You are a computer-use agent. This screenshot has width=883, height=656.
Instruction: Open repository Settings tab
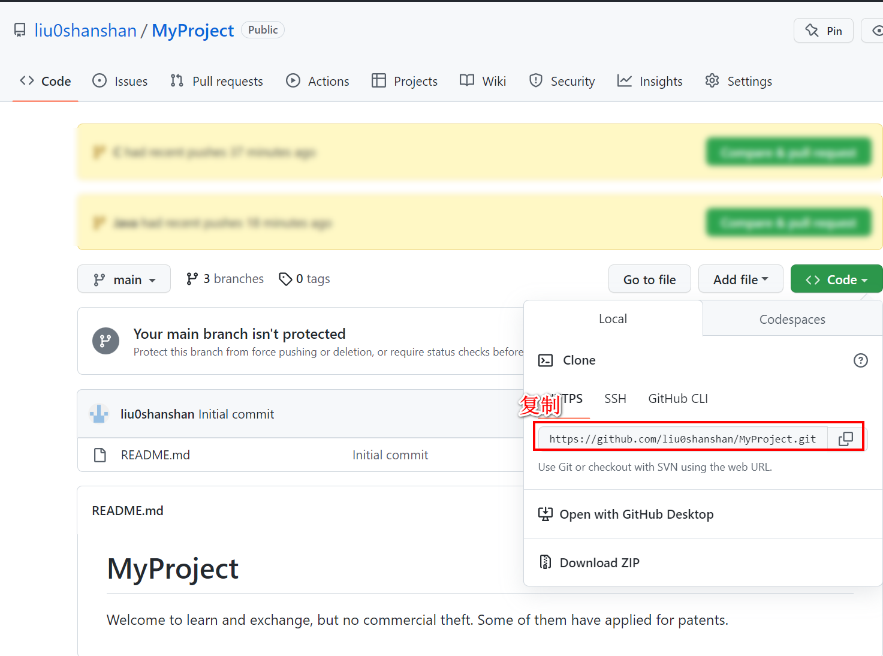click(739, 81)
